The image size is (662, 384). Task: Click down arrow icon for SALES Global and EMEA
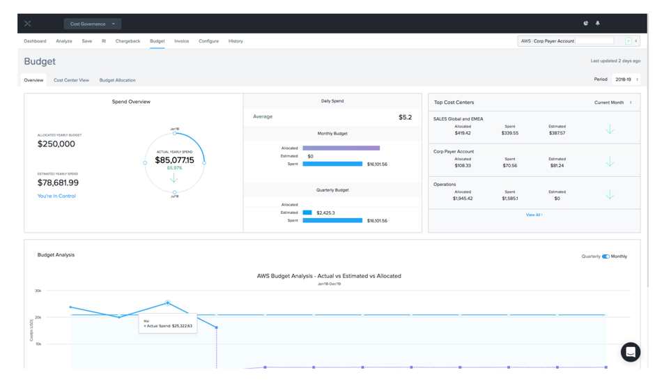pyautogui.click(x=610, y=130)
